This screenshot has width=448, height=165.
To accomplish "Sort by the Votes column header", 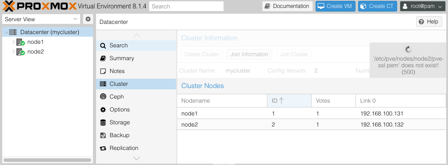I will pos(333,100).
